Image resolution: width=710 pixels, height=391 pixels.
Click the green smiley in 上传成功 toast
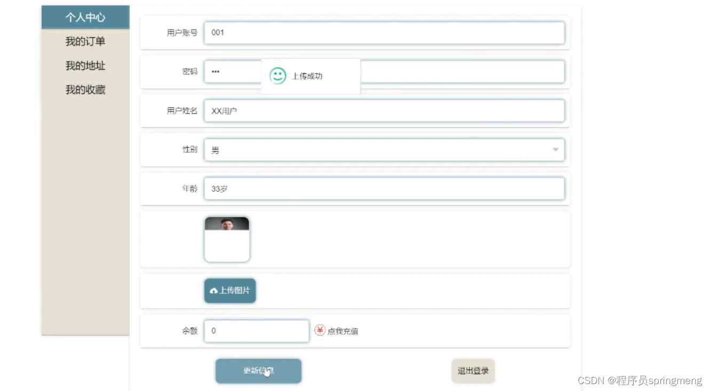[278, 75]
